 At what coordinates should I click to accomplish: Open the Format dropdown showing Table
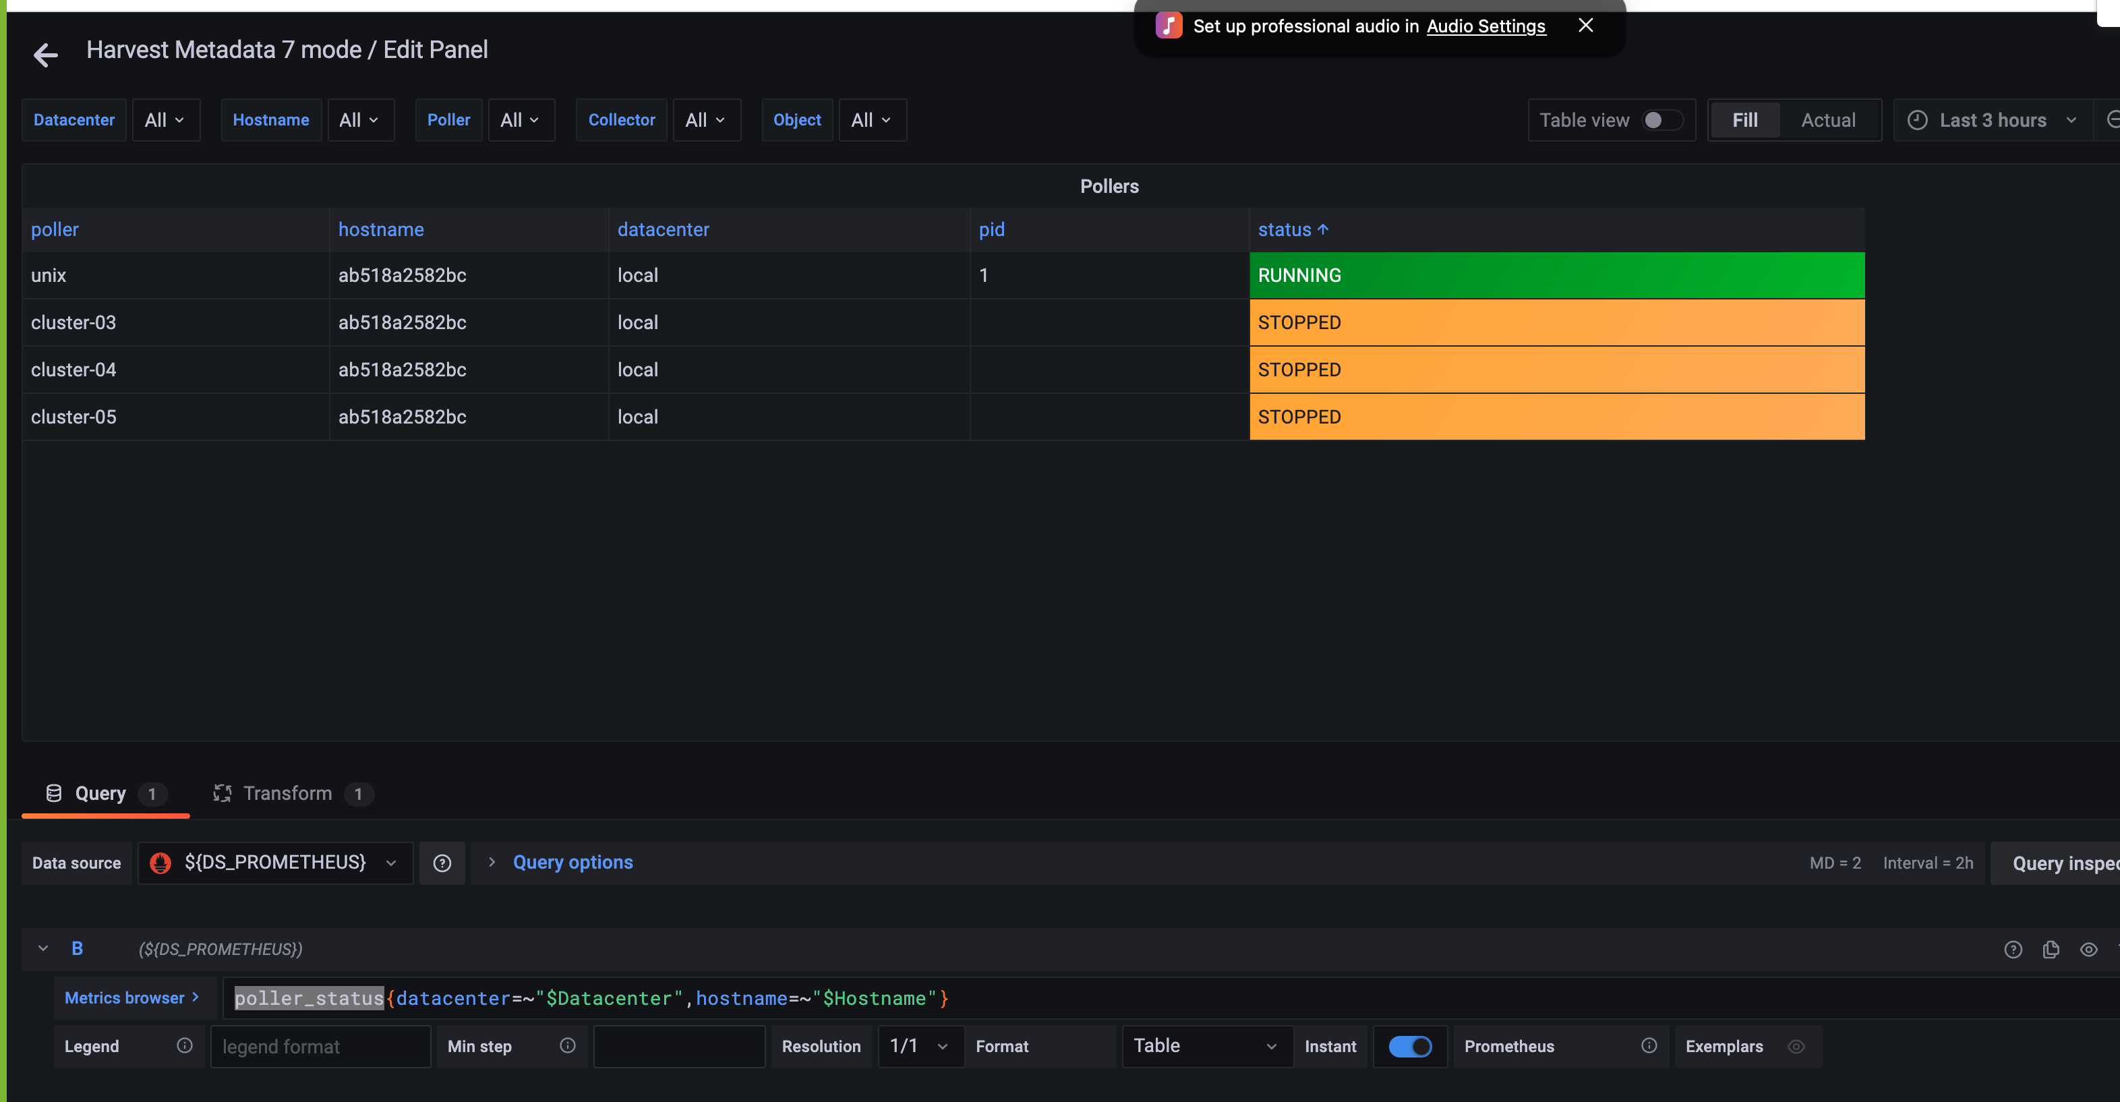tap(1204, 1045)
